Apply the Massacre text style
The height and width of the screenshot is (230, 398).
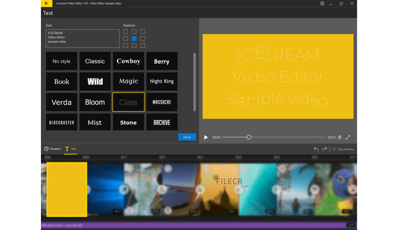tap(162, 102)
